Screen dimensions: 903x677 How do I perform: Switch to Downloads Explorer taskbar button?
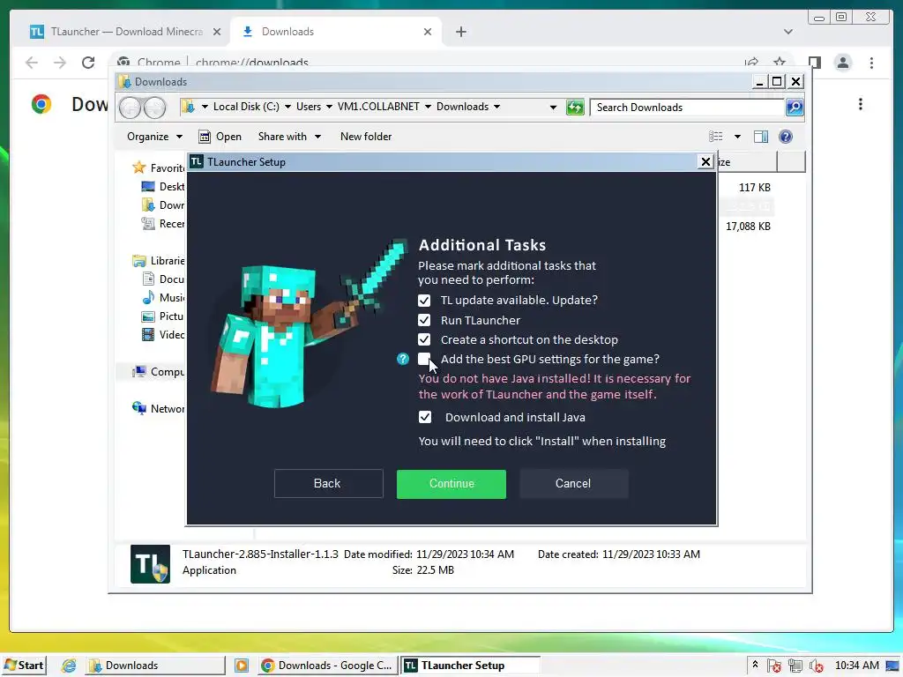click(155, 666)
